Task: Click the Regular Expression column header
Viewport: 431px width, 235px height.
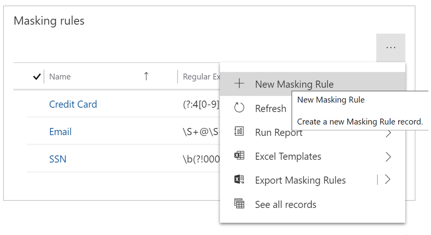Action: click(201, 77)
